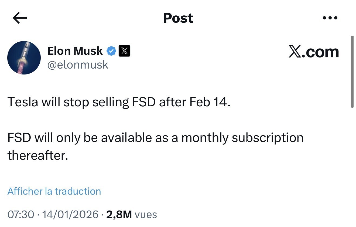Tap the @elonmusk handle

point(78,65)
